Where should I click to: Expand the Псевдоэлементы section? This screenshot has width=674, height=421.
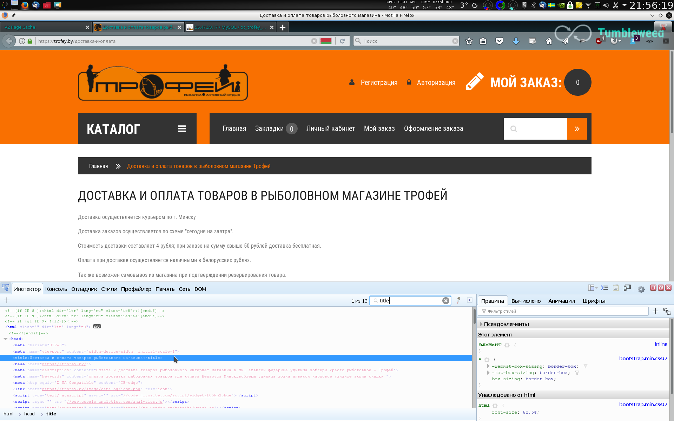481,324
